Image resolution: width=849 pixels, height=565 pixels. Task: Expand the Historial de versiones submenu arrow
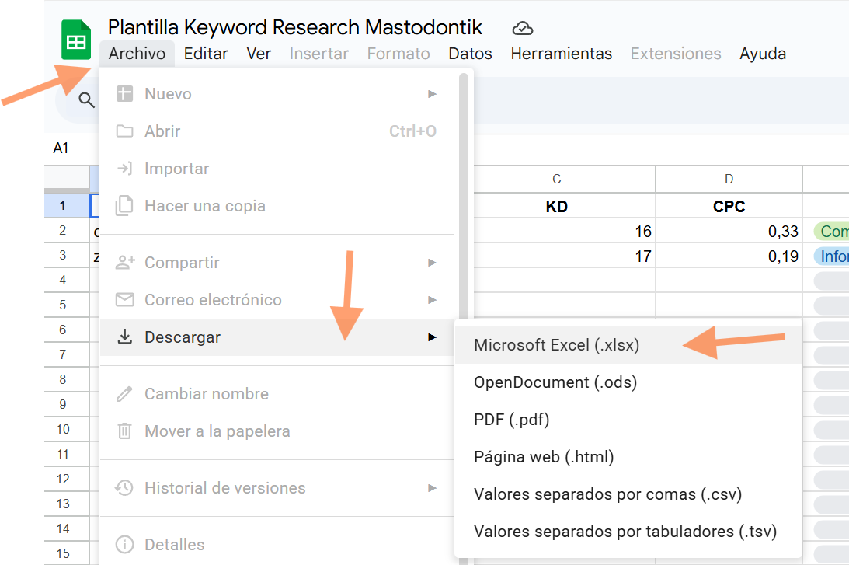point(432,487)
